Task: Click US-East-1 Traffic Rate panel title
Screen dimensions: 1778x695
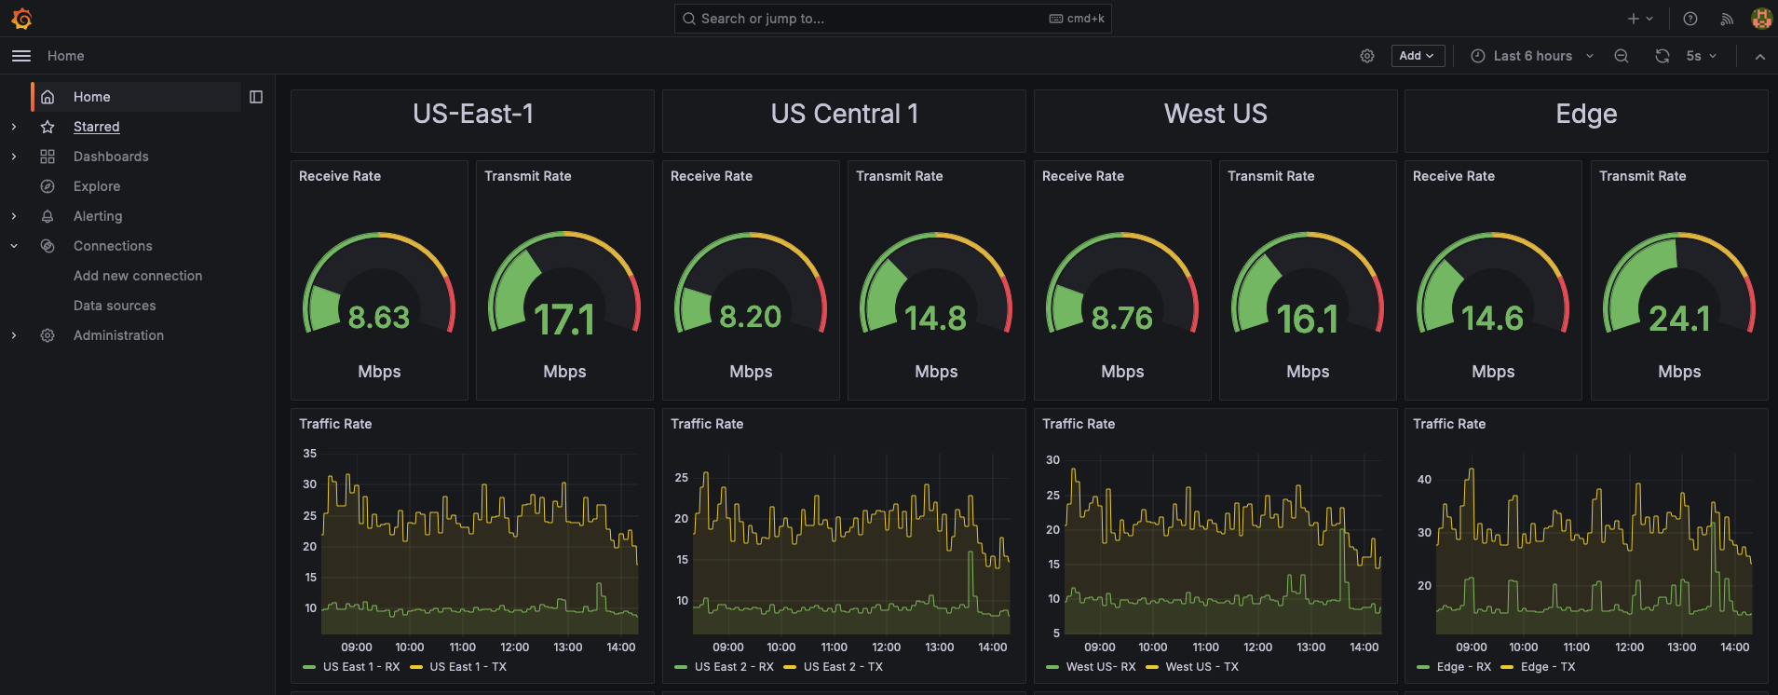Action: click(x=335, y=424)
